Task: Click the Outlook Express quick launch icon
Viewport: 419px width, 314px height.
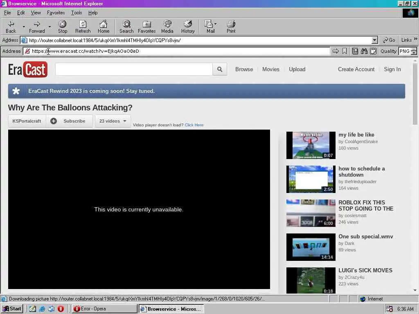Action: pos(51,309)
